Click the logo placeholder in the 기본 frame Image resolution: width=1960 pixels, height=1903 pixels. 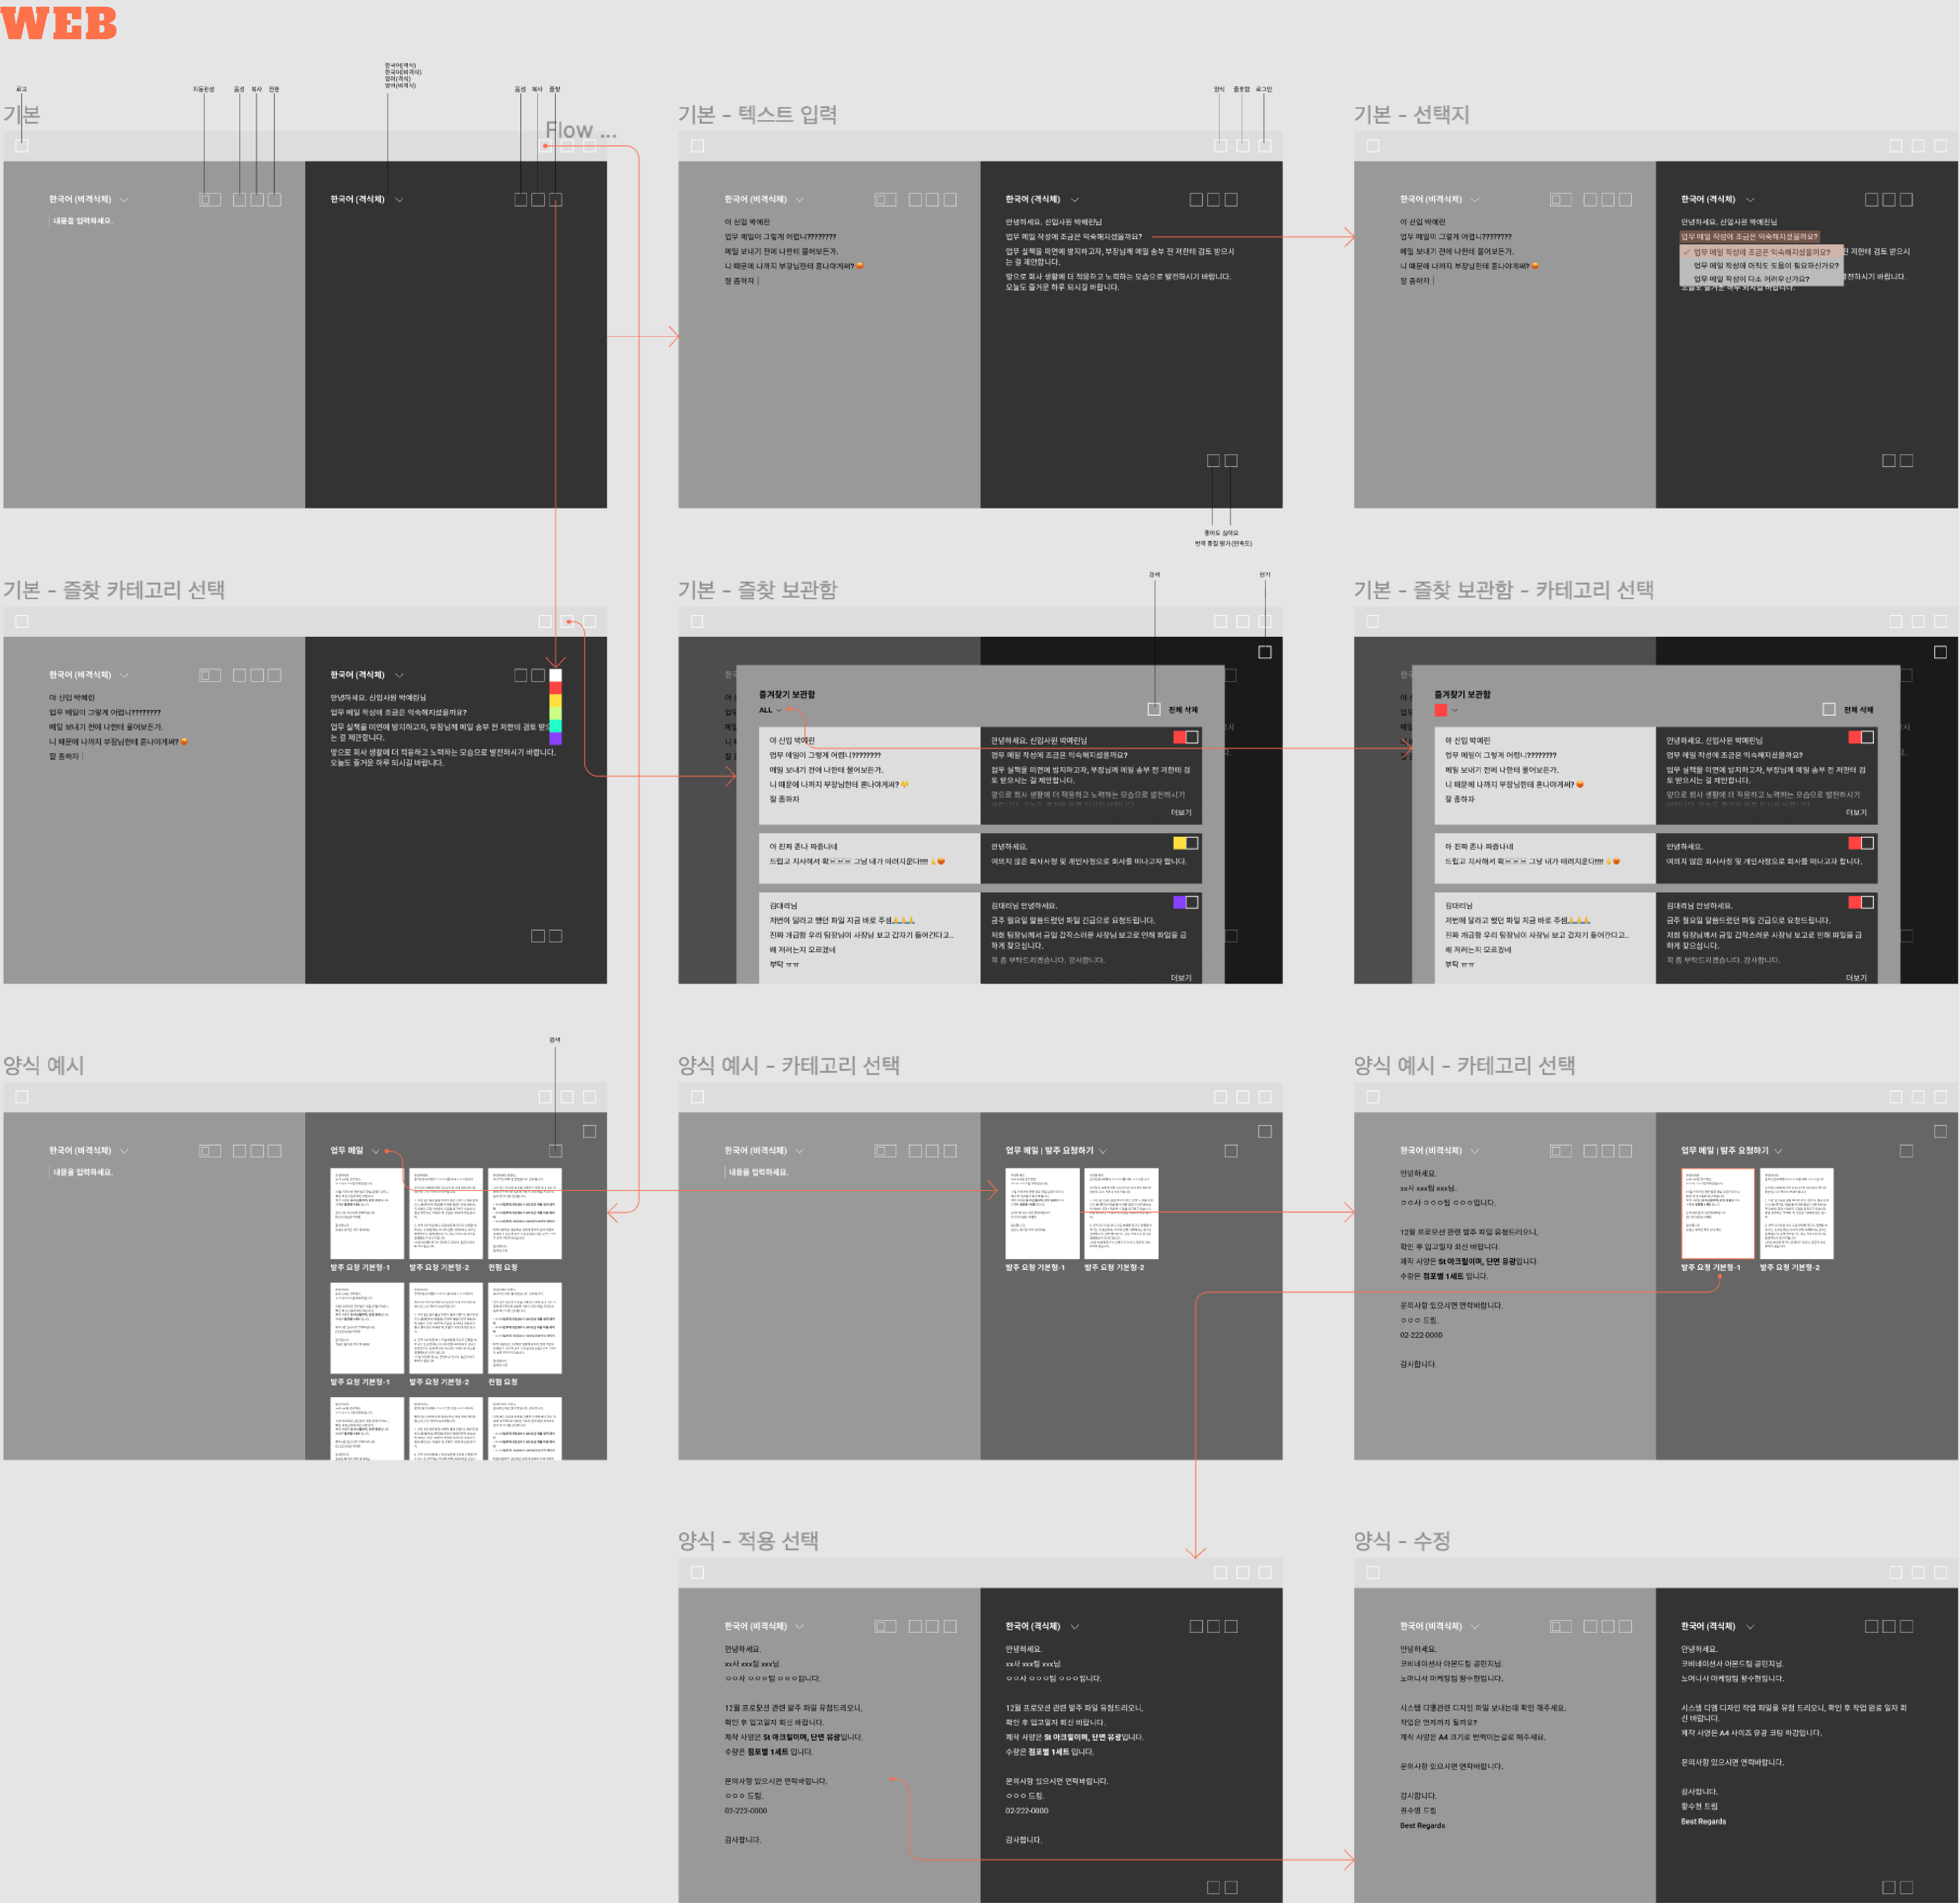click(22, 146)
